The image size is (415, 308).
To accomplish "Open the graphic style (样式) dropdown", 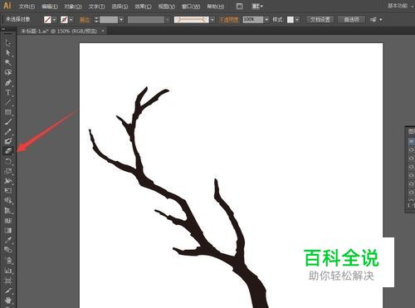I will (297, 20).
